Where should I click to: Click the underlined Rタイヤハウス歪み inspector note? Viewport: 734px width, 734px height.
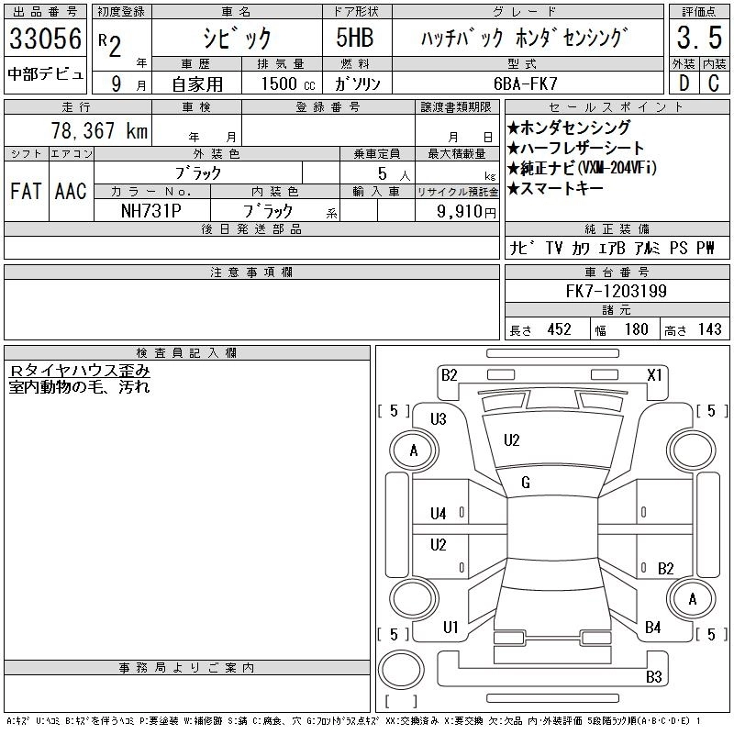79,372
